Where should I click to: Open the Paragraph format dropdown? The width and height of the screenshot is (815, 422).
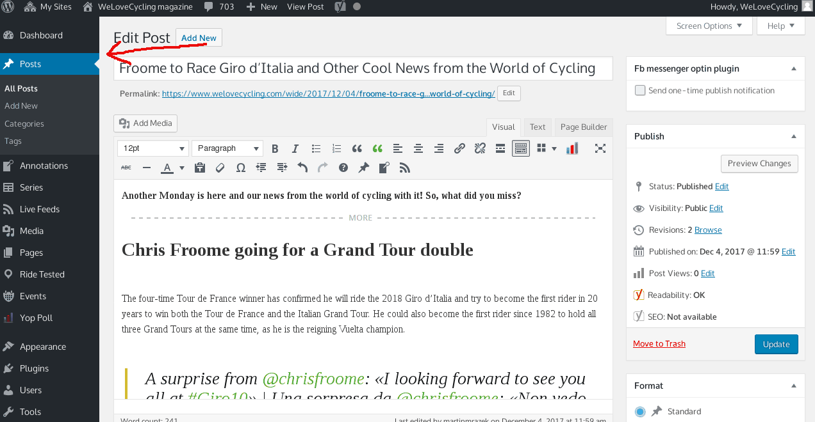tap(227, 148)
